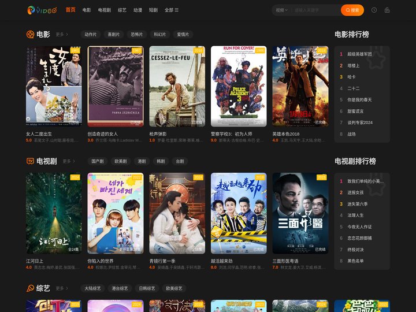
Task: Click the gift box icon in header
Action: [x=387, y=10]
